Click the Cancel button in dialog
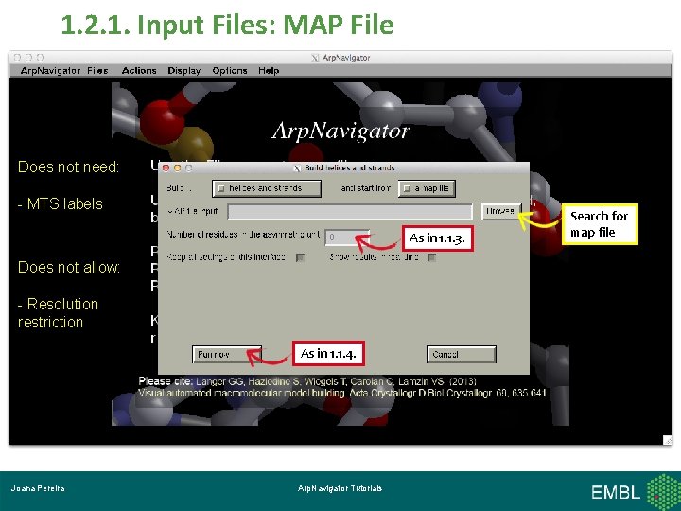 tap(462, 354)
